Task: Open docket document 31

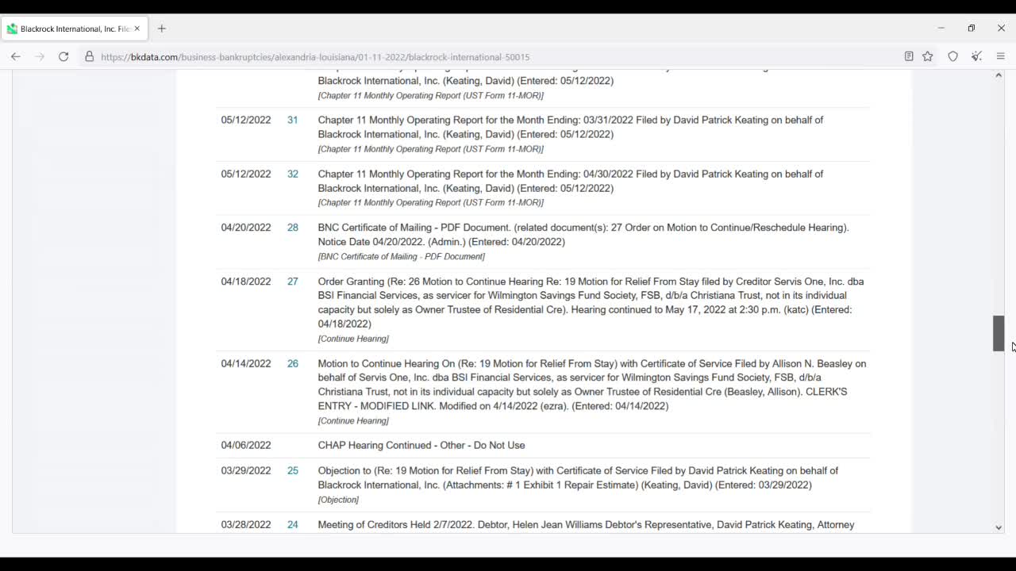Action: point(293,120)
